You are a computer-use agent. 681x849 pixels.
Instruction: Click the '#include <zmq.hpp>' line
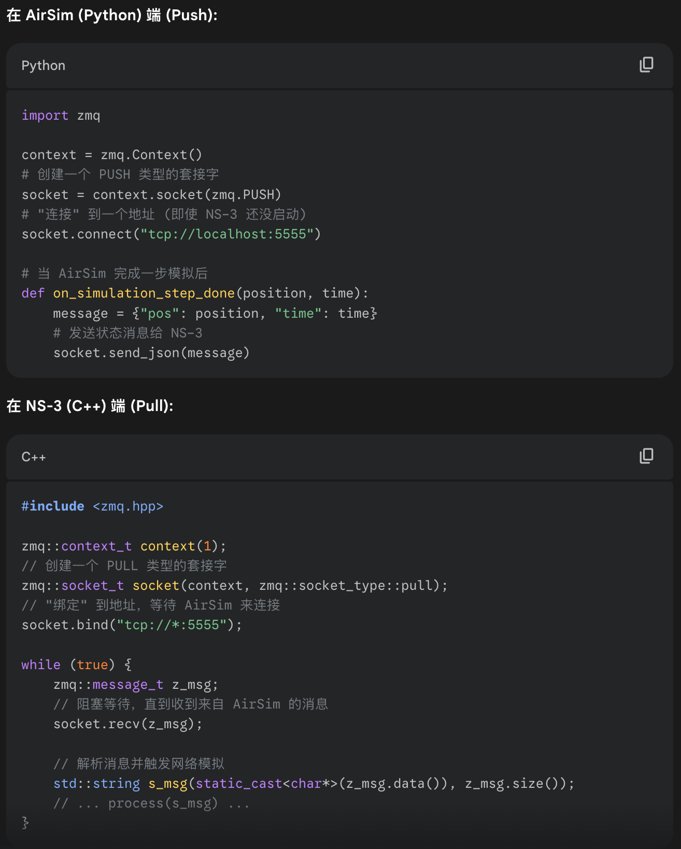[92, 506]
